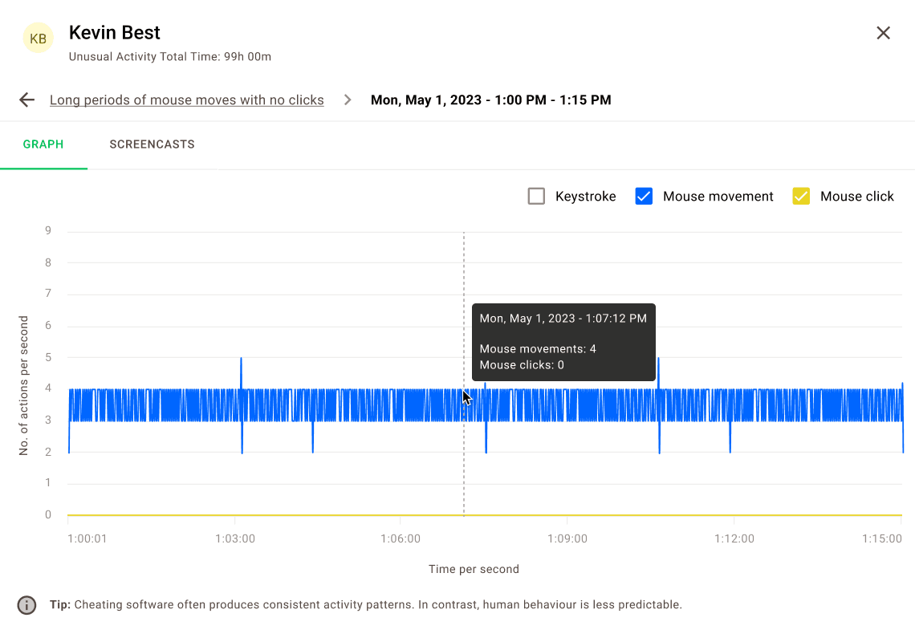Enable the Keystroke checkbox
Viewport: 915px width, 642px height.
coord(536,197)
